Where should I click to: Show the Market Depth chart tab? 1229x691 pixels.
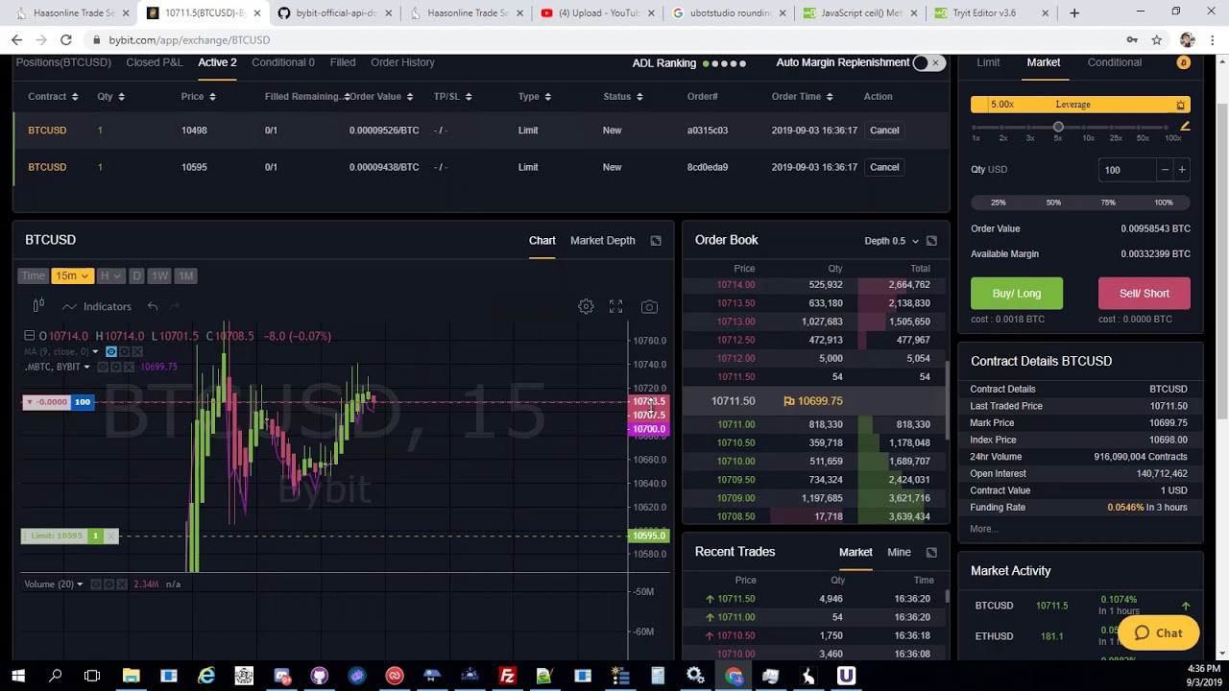pos(602,241)
